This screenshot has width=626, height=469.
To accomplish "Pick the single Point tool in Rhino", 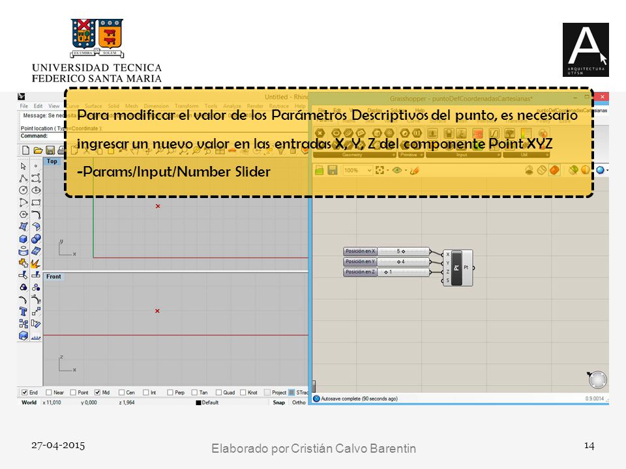I will tap(36, 166).
